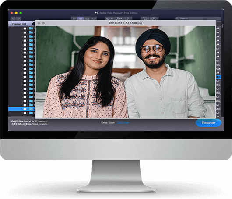Expand dropdown arrow beside the clock icon
The width and height of the screenshot is (232, 199).
click(x=121, y=19)
